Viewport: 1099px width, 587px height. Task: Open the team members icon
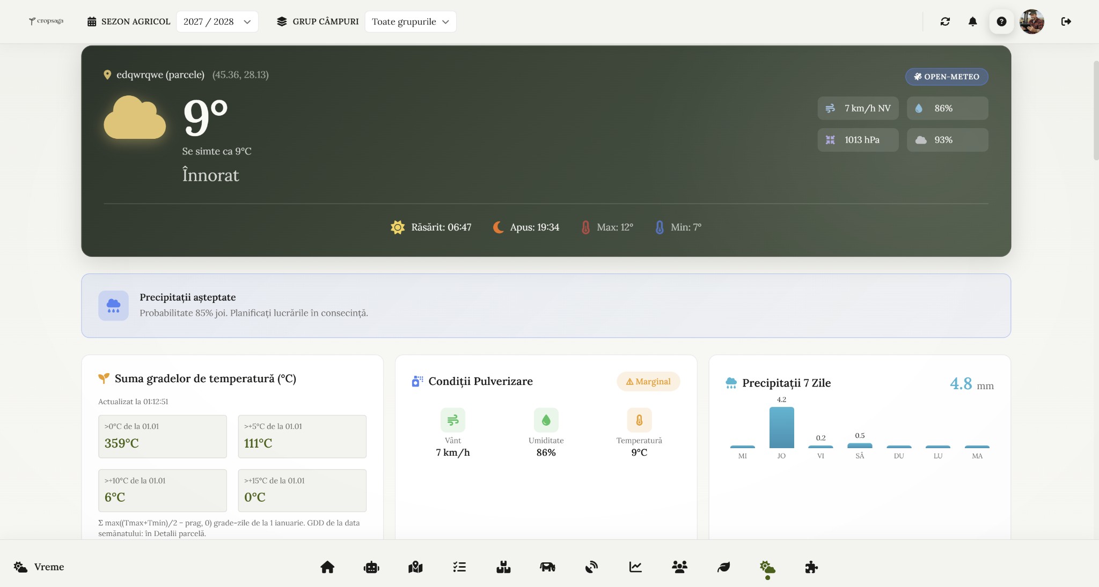(x=679, y=567)
